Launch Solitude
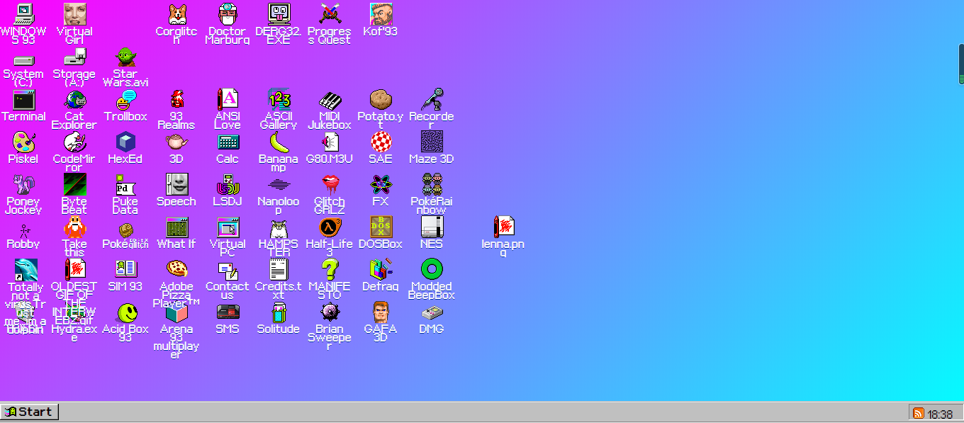 (x=278, y=312)
